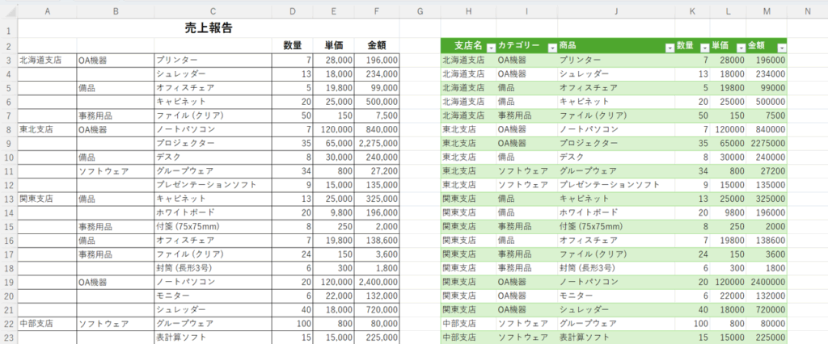The height and width of the screenshot is (344, 828).
Task: Open the 金額 filter dropdown in table
Action: (x=780, y=47)
